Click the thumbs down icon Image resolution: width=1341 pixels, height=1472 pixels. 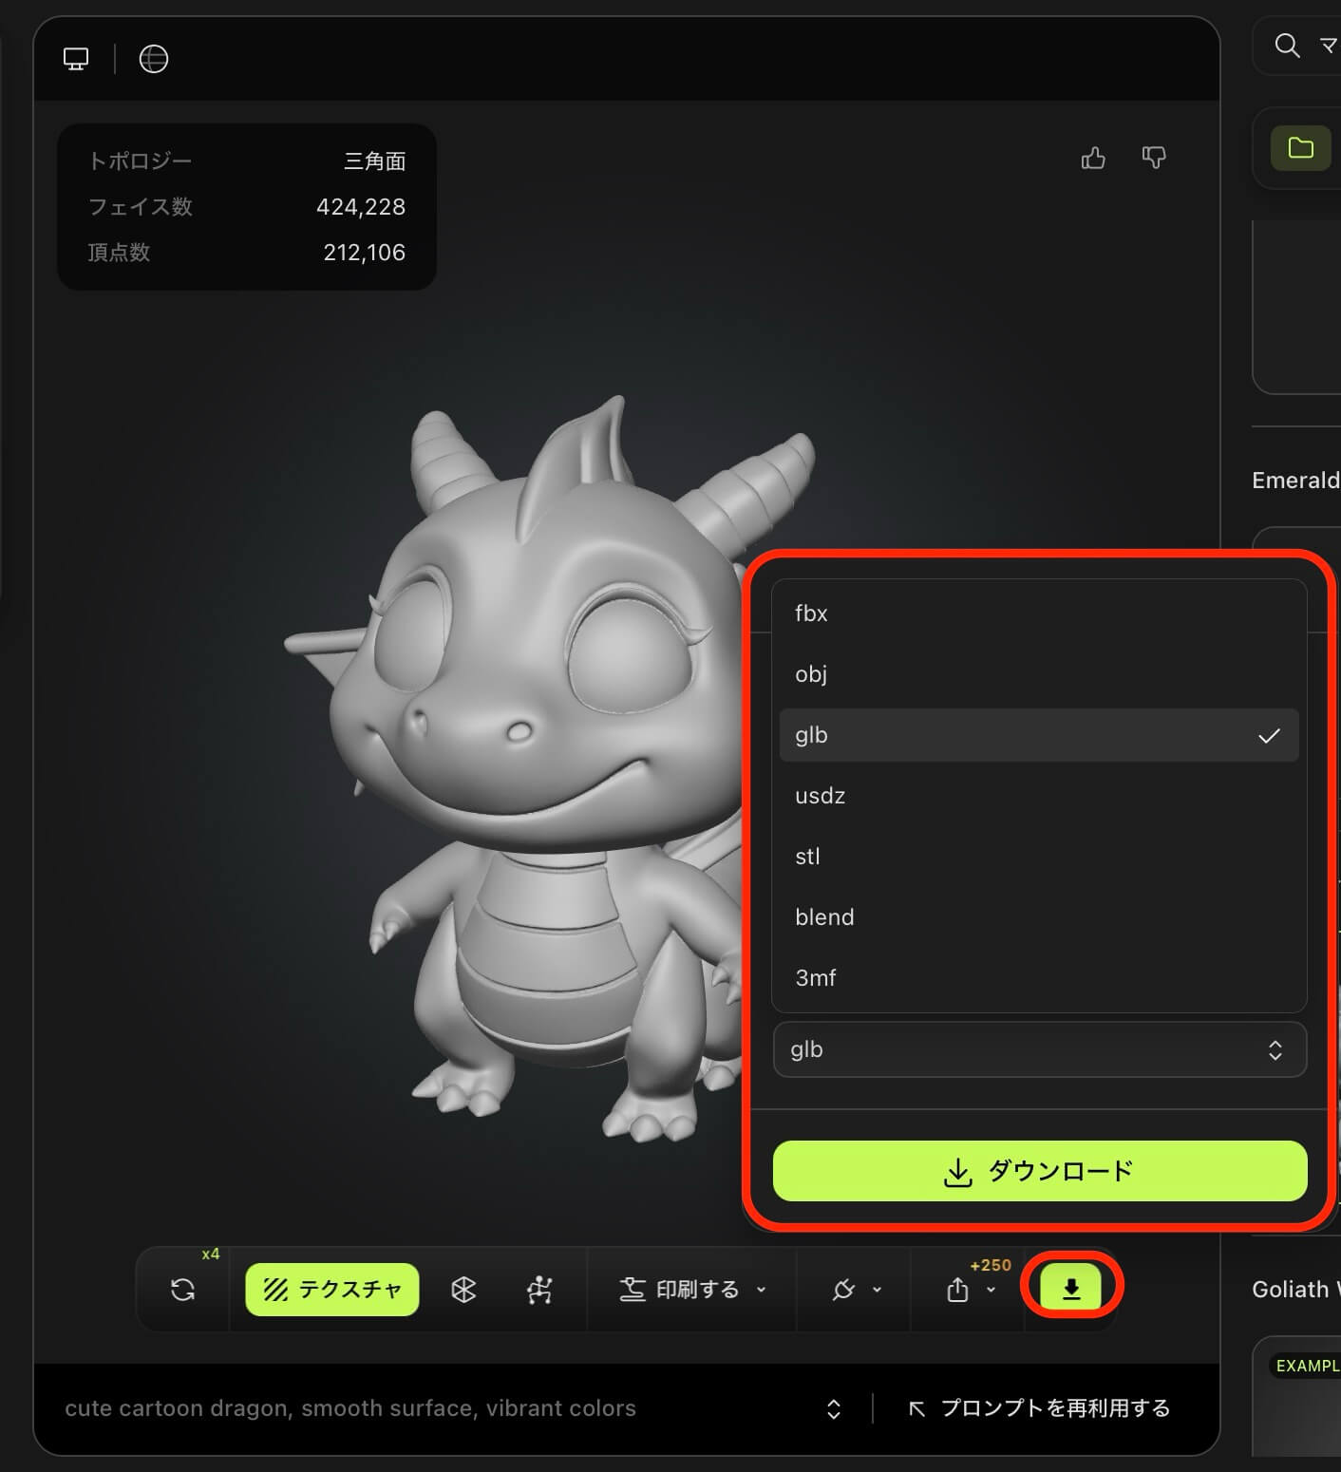click(1154, 158)
